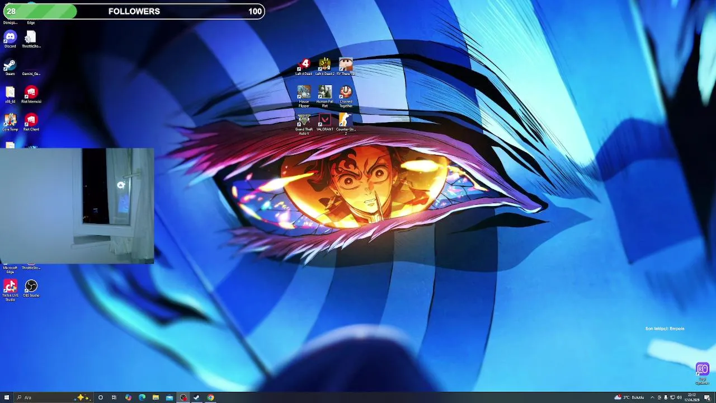Viewport: 716px width, 403px height.
Task: Launch the Chained Together shortcut
Action: [346, 96]
